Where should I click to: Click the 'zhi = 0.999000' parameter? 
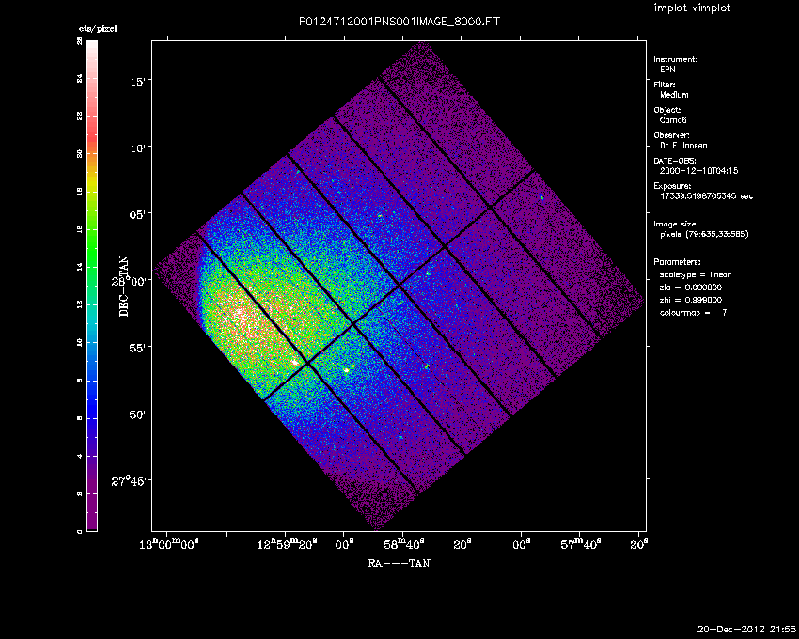click(x=691, y=300)
